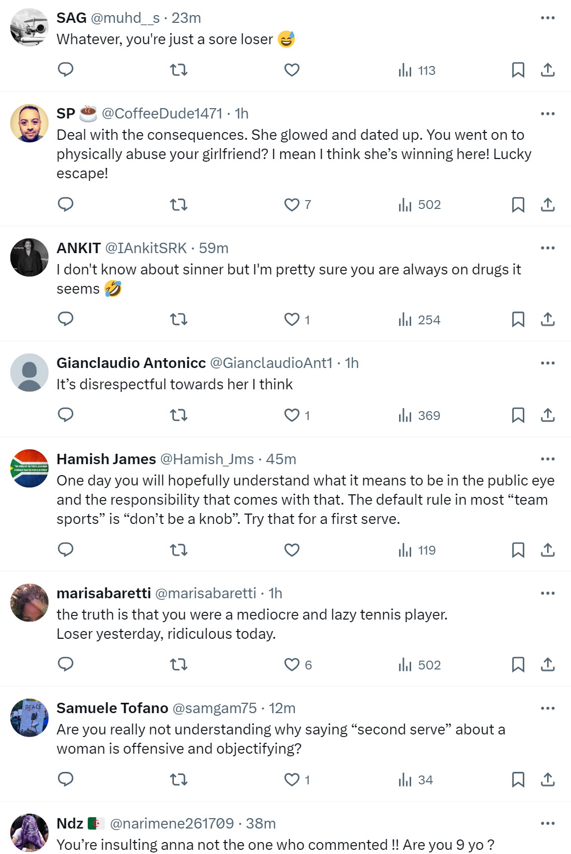Open the more options menu on Ndz's tweet
Viewport: 571px width, 854px height.
pos(547,823)
